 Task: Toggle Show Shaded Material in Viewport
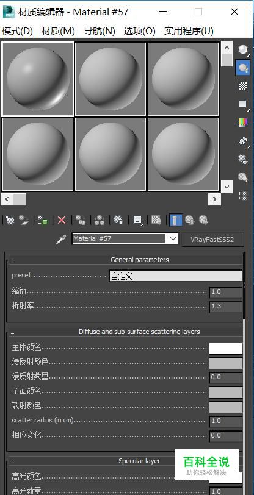(x=156, y=219)
